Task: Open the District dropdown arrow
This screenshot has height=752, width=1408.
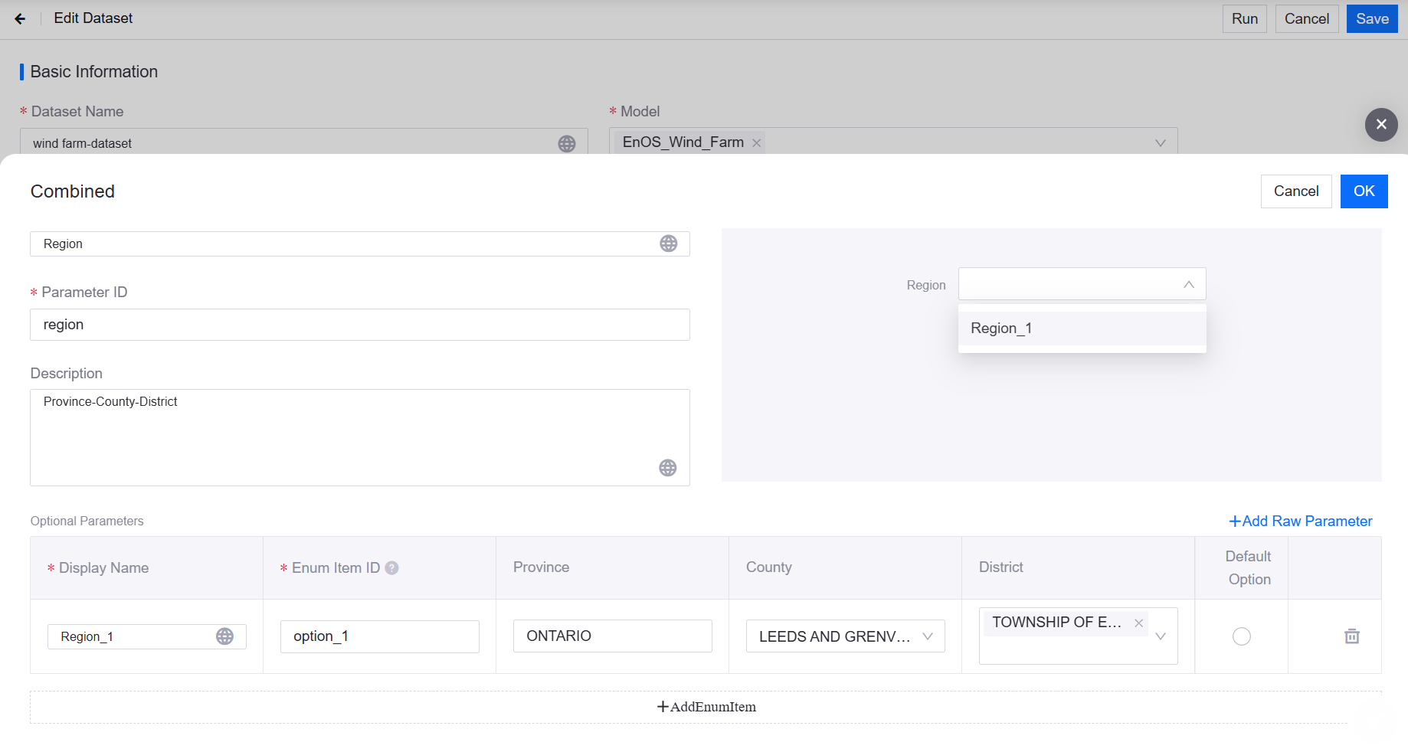Action: pos(1161,636)
